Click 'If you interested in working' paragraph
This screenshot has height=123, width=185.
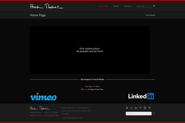(x=76, y=111)
